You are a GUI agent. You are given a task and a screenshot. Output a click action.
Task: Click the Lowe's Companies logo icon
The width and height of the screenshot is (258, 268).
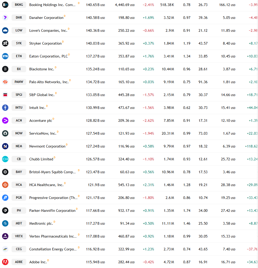[5, 30]
